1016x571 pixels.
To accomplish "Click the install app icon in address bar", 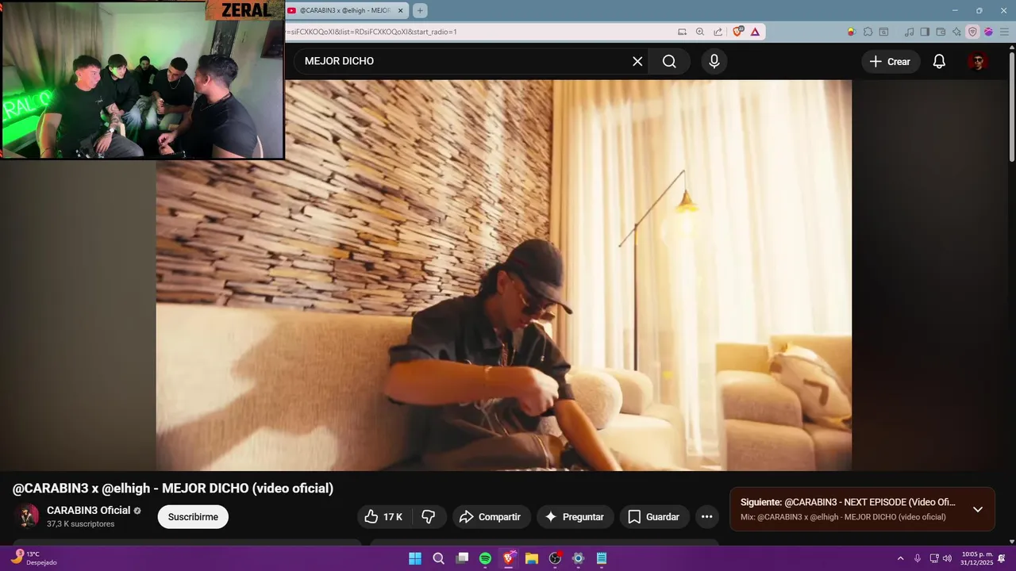I will coord(682,32).
